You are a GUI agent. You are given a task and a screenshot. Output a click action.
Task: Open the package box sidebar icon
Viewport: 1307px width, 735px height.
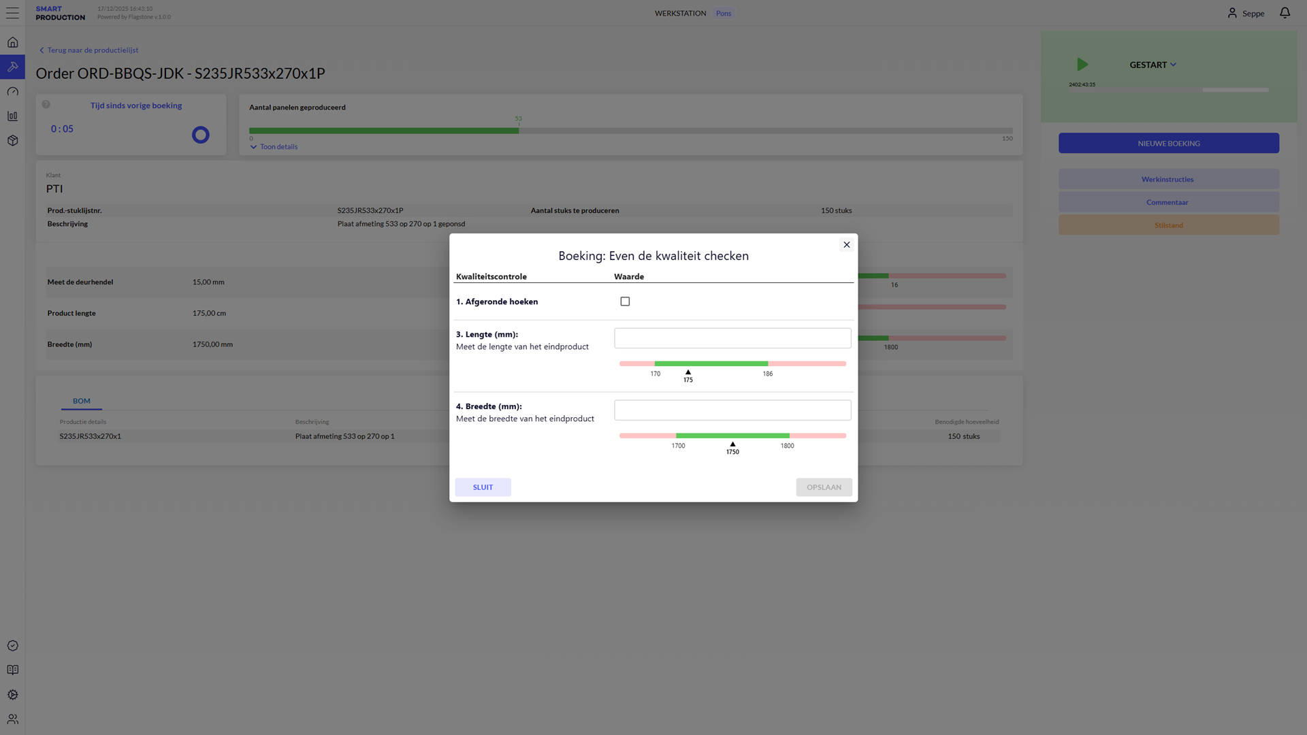coord(12,140)
